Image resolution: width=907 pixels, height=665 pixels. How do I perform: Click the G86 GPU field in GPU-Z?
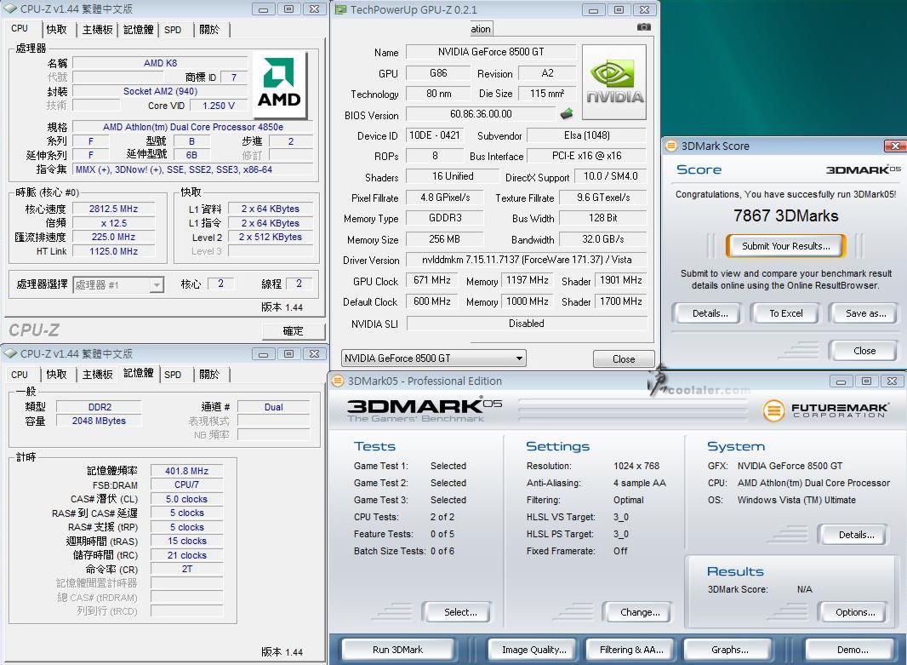click(438, 73)
